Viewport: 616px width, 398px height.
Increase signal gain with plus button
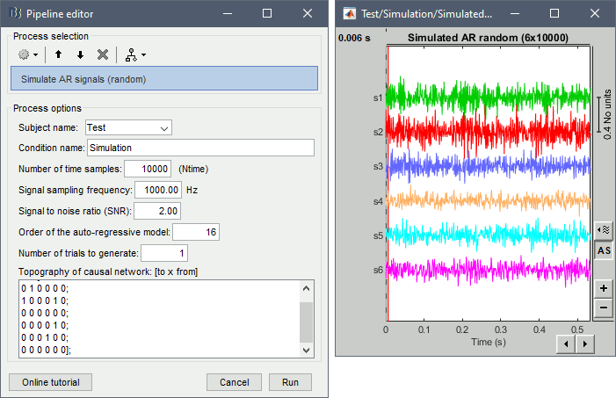603,288
